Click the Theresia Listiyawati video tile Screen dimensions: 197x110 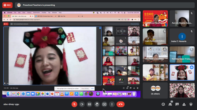pyautogui.click(x=155, y=54)
